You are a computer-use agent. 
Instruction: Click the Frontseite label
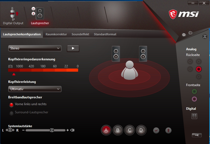[x=193, y=85]
